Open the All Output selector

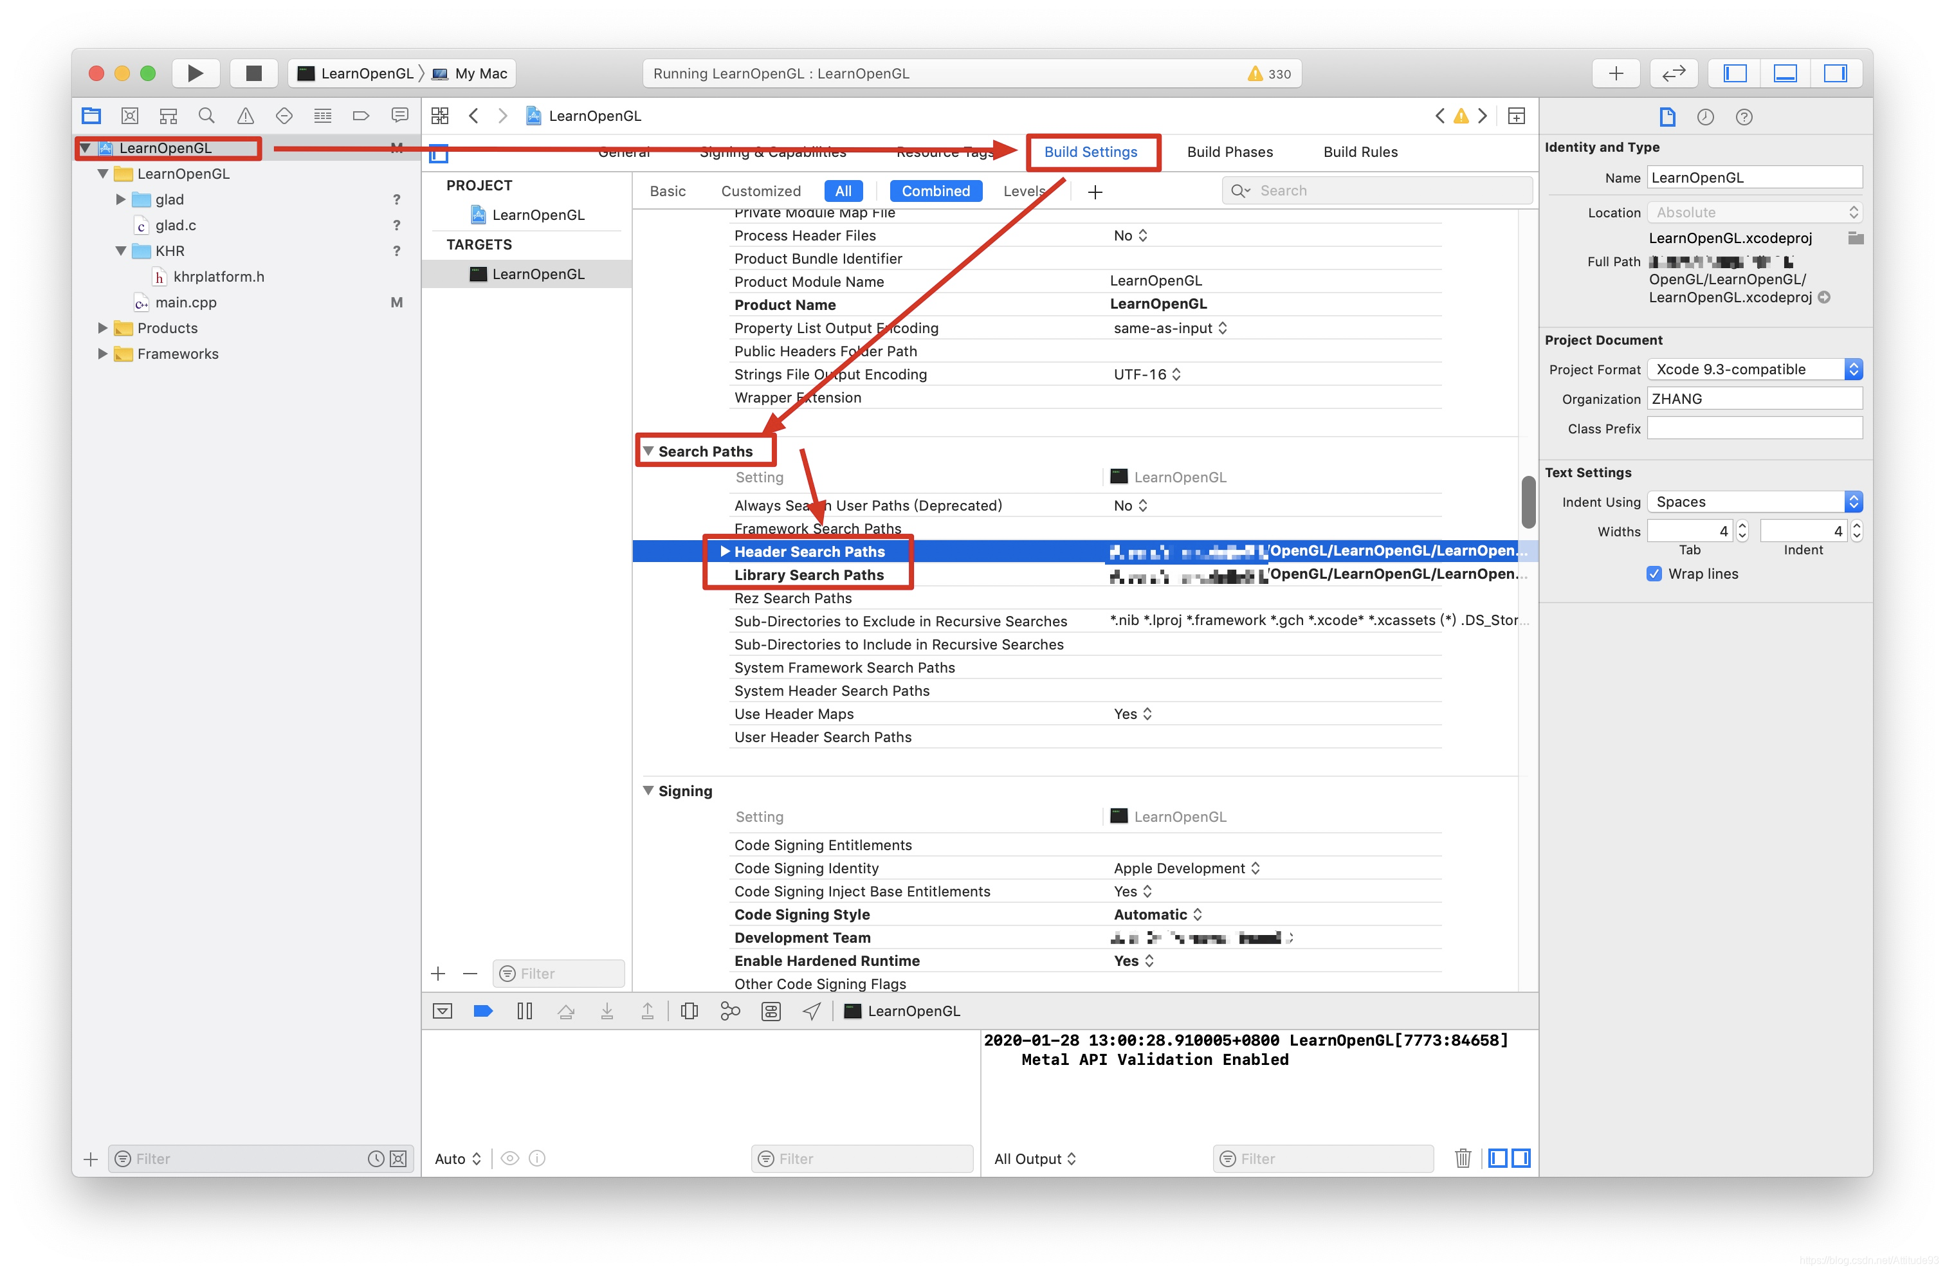tap(1035, 1158)
